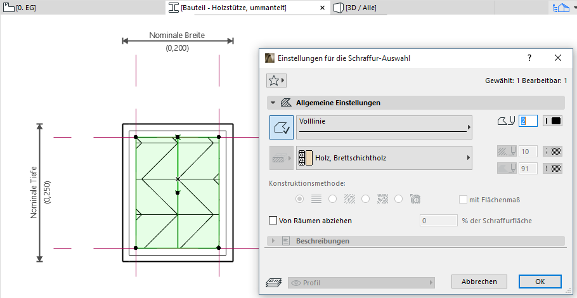
Task: Confirm the dialog with OK
Action: [x=540, y=282]
